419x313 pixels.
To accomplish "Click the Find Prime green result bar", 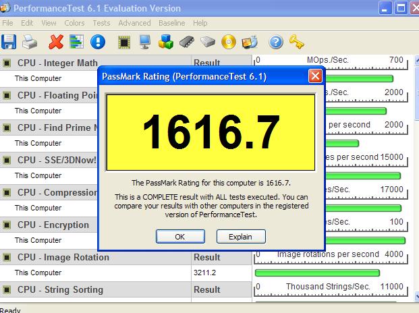I will 342,144.
